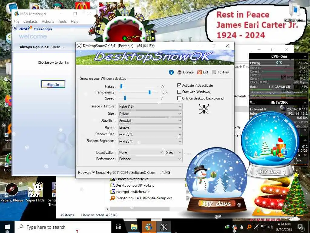This screenshot has width=310, height=233.
Task: Click the Explorer horizontal scrollbar left arrow
Action: coord(107,209)
